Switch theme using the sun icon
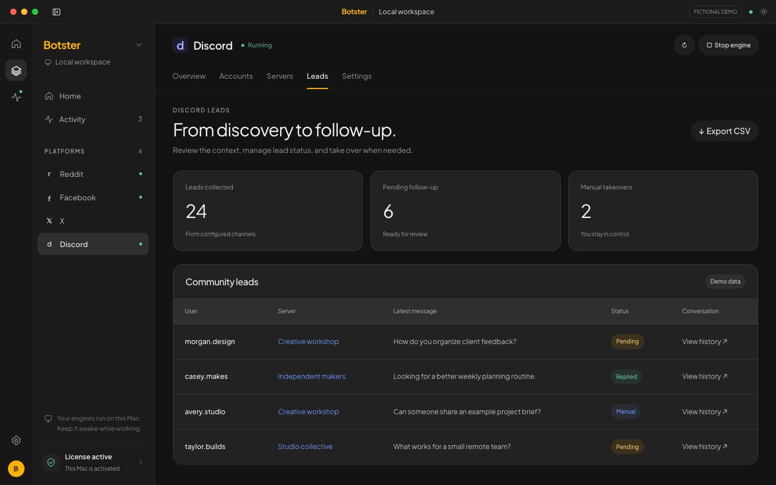The width and height of the screenshot is (776, 485). 763,11
